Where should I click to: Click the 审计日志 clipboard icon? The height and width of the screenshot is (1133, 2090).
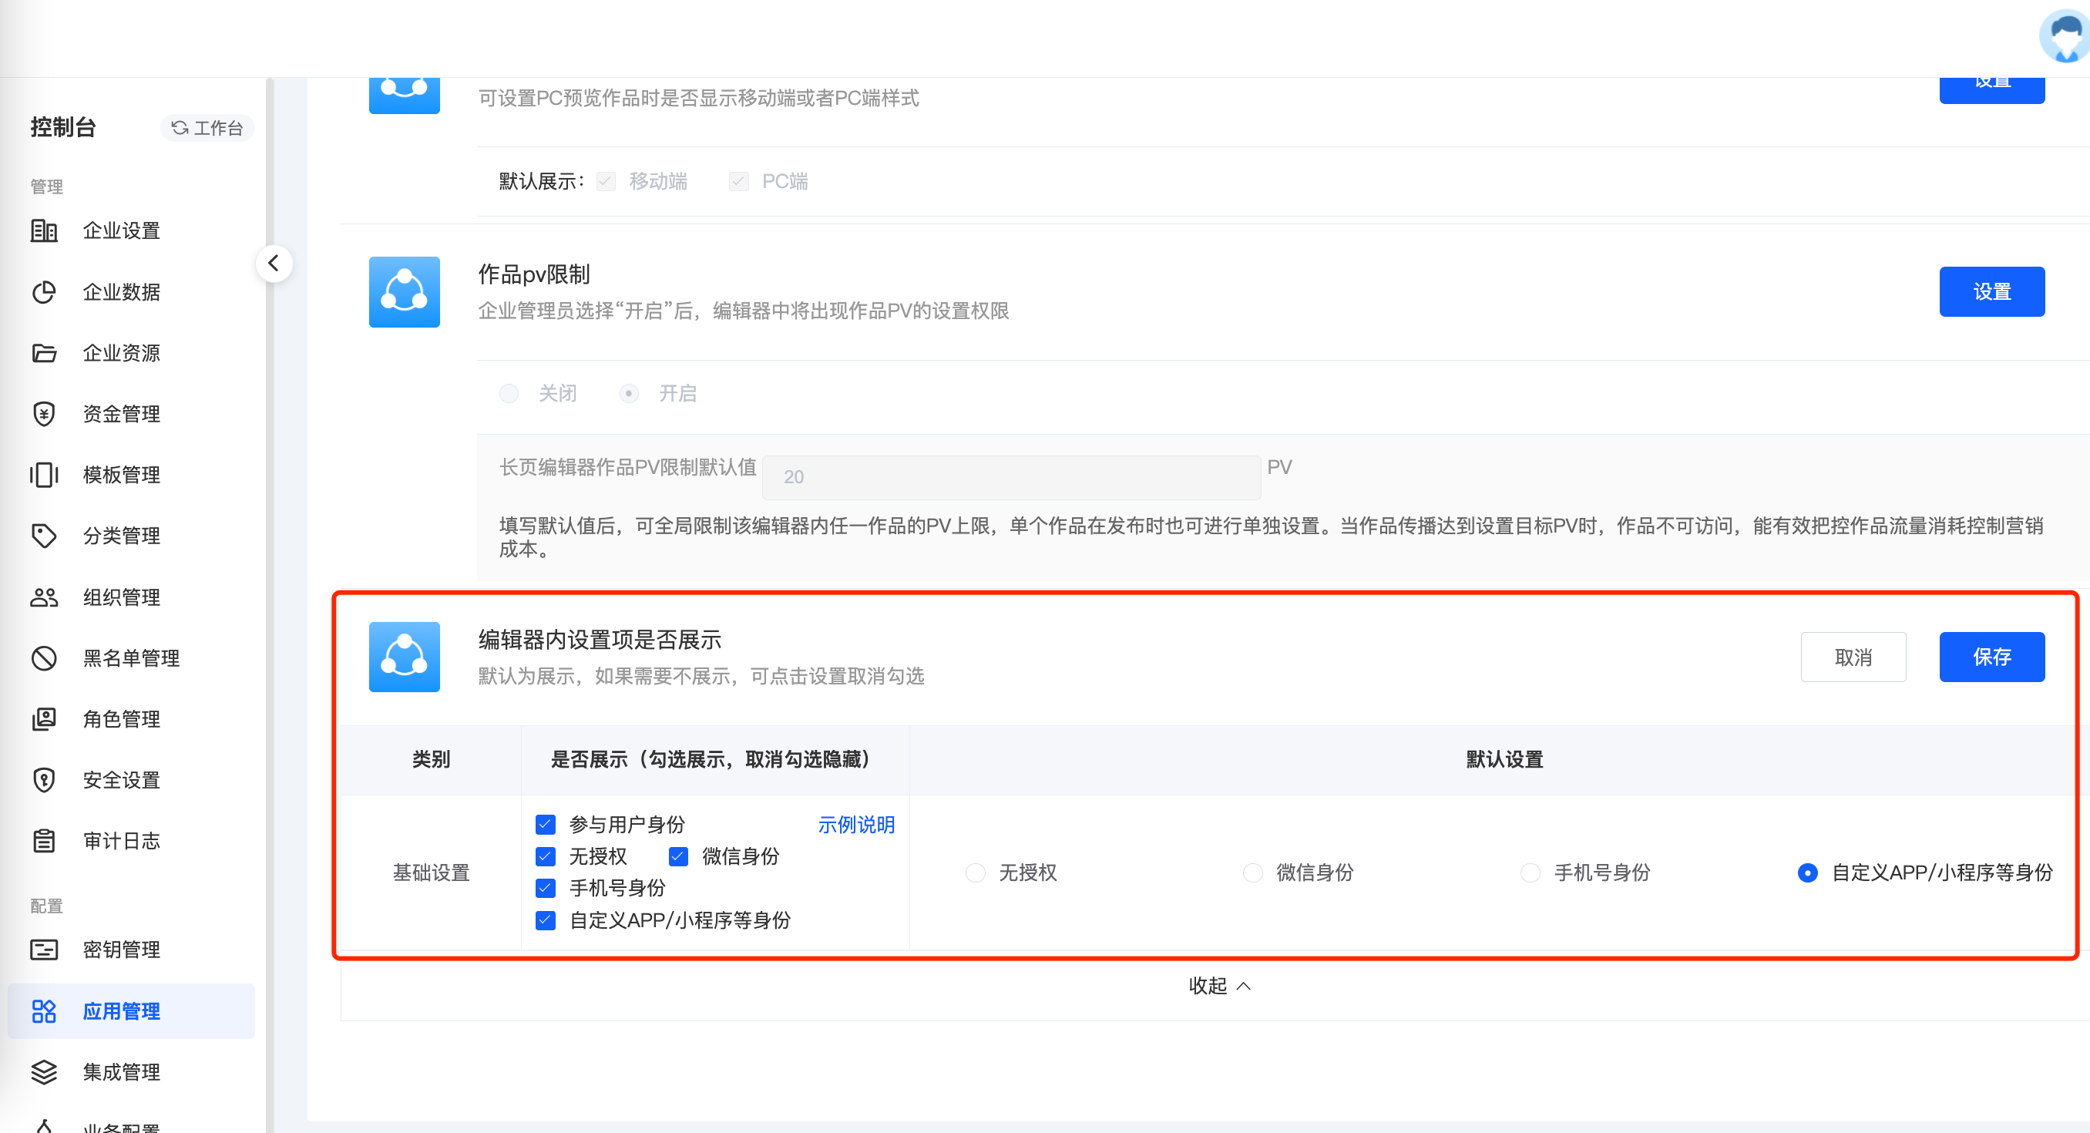tap(44, 841)
